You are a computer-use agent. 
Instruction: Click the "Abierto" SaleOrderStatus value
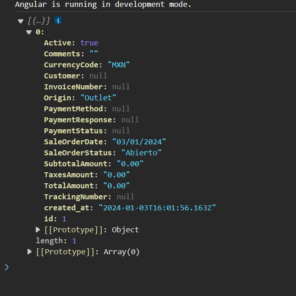[x=141, y=153]
